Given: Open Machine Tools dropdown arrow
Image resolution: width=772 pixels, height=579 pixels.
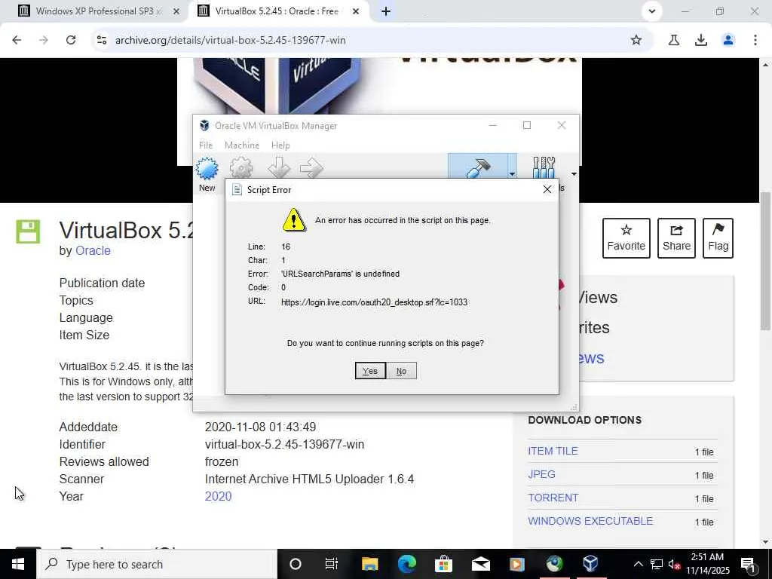Looking at the screenshot, I should coord(512,174).
